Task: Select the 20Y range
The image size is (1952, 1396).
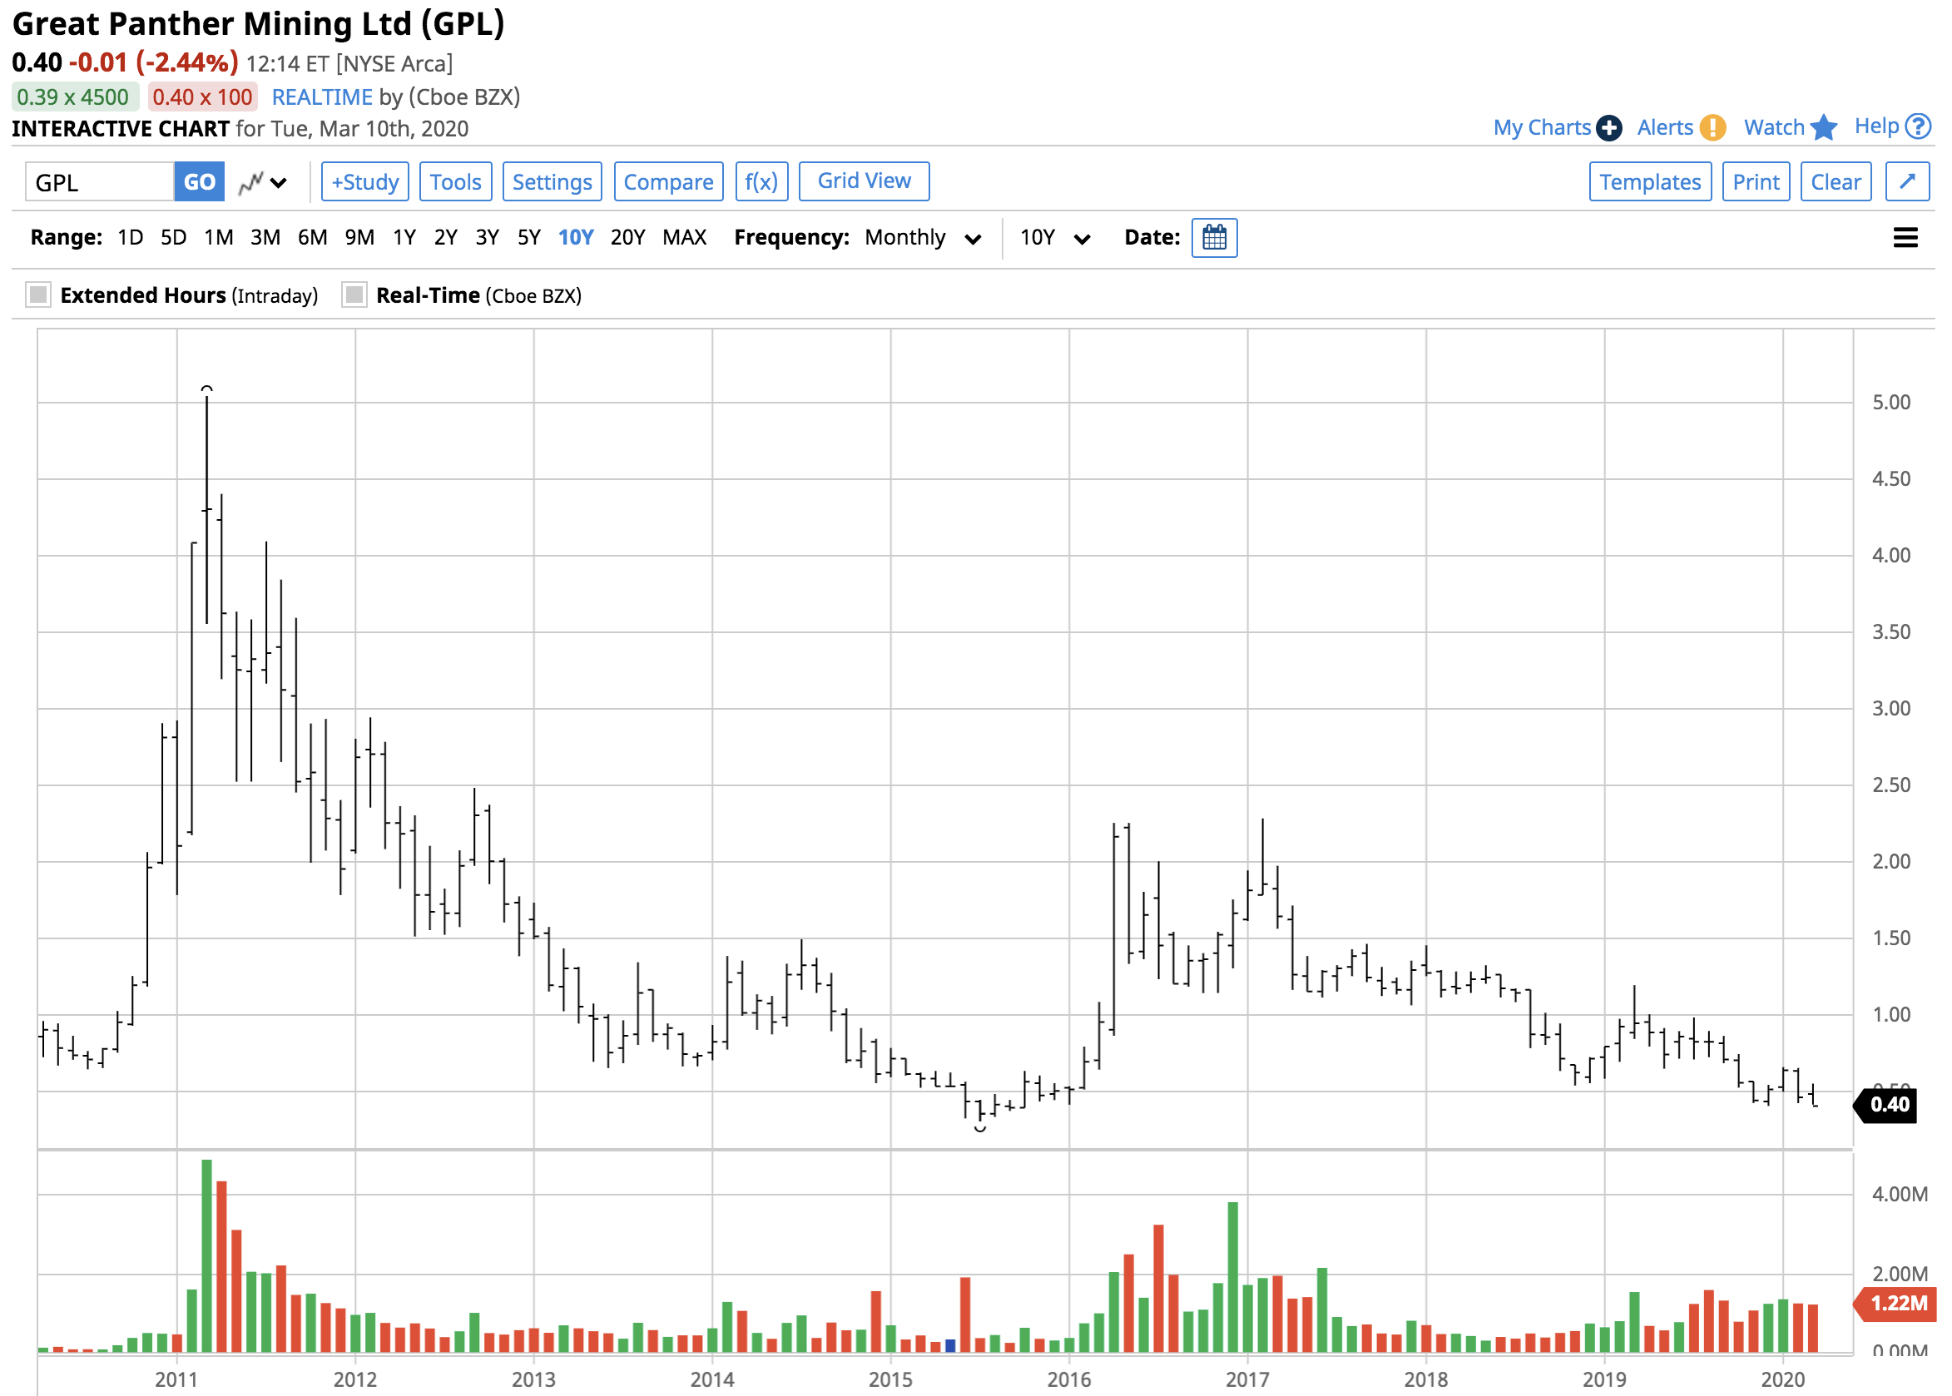Action: pos(628,237)
